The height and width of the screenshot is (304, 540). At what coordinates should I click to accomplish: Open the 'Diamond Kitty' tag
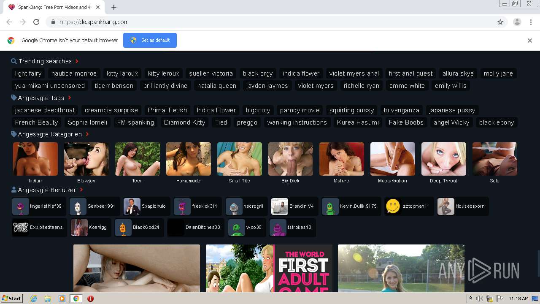click(184, 122)
